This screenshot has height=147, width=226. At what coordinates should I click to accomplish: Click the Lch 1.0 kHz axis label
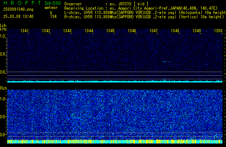click(3, 36)
